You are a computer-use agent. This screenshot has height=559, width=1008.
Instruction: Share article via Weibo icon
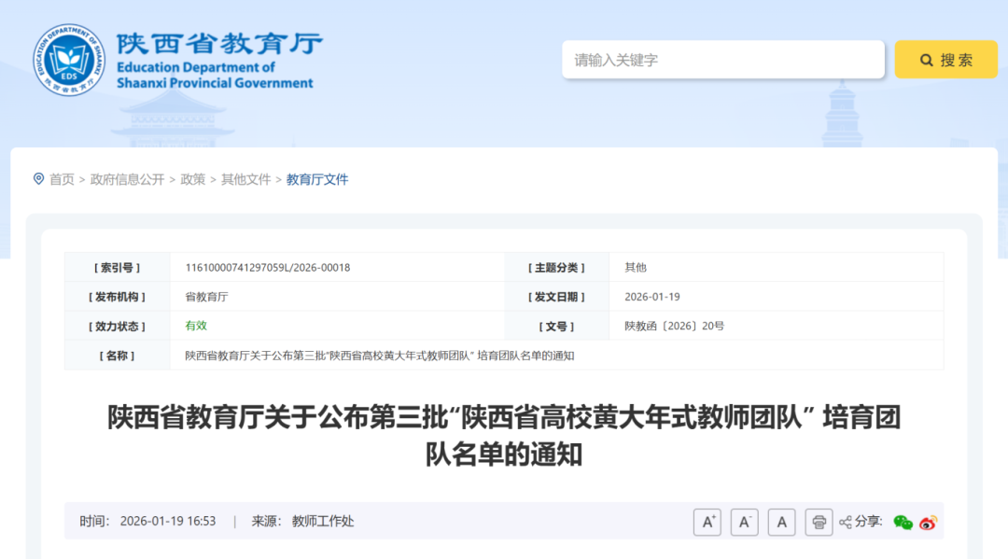pyautogui.click(x=928, y=522)
